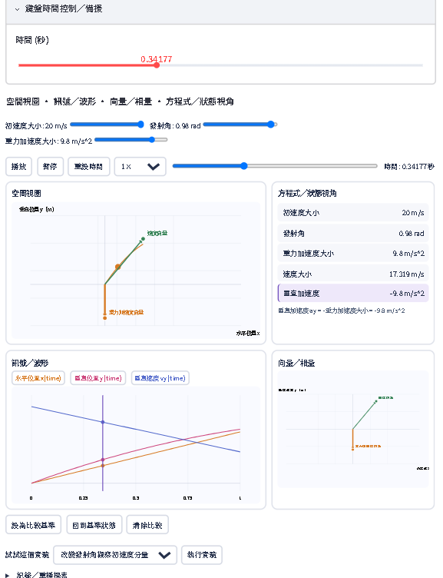Select the highlighted 垂直加速度 row

click(353, 294)
